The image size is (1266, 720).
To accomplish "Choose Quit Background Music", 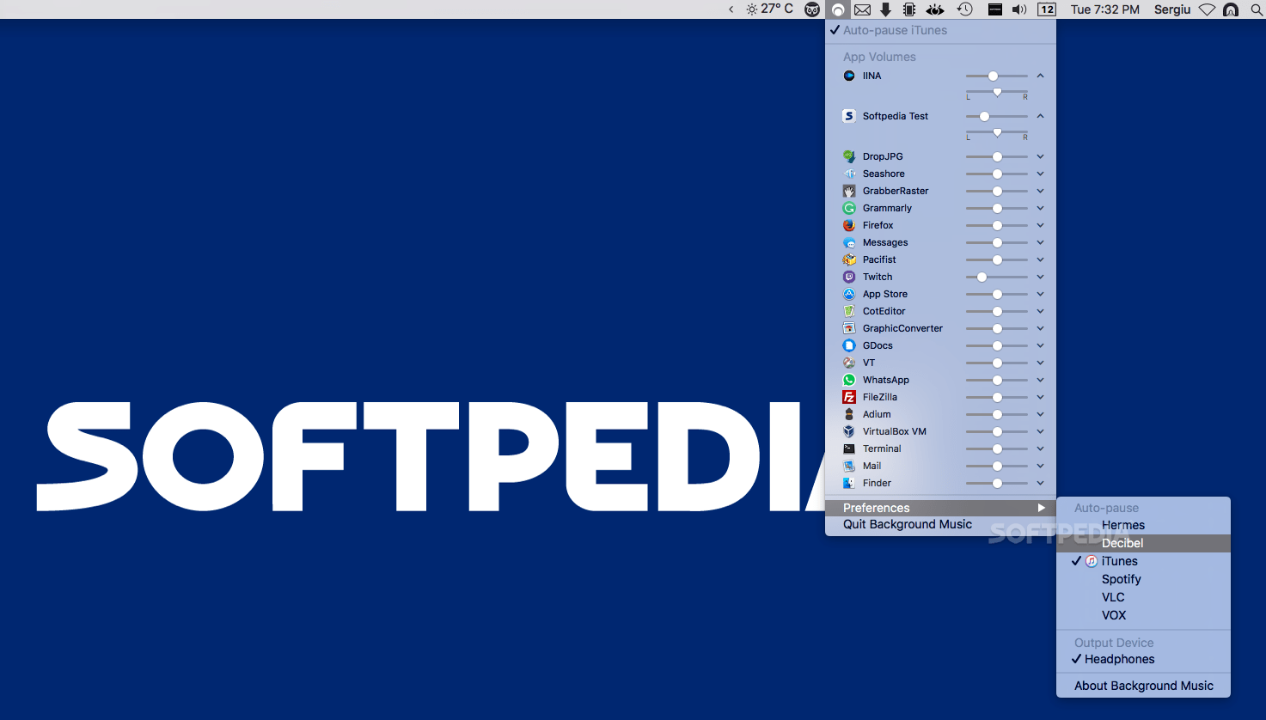I will tap(940, 524).
